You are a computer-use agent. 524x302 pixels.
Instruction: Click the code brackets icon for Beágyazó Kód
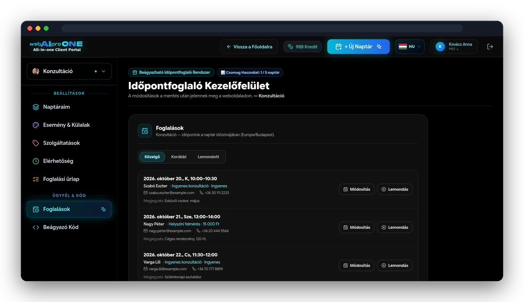coord(36,227)
